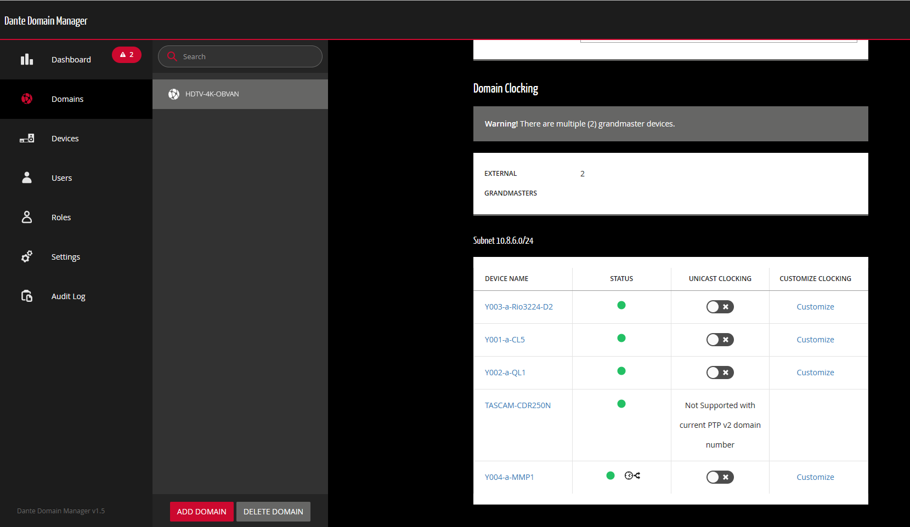
Task: Click the Roles outline person icon
Action: (x=27, y=217)
